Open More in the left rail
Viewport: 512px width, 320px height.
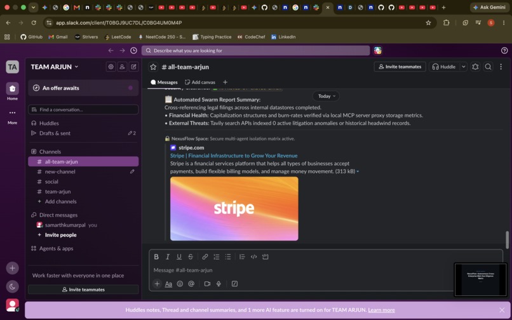tap(13, 117)
